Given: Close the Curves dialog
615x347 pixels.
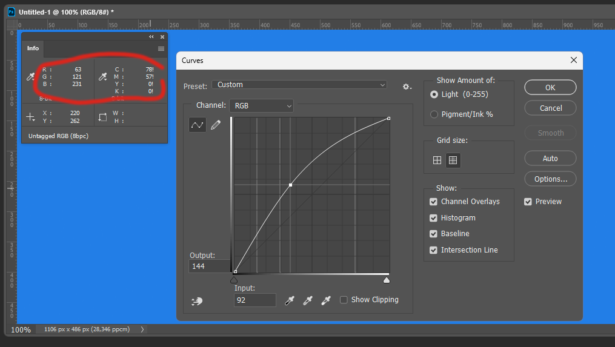Looking at the screenshot, I should pos(573,60).
